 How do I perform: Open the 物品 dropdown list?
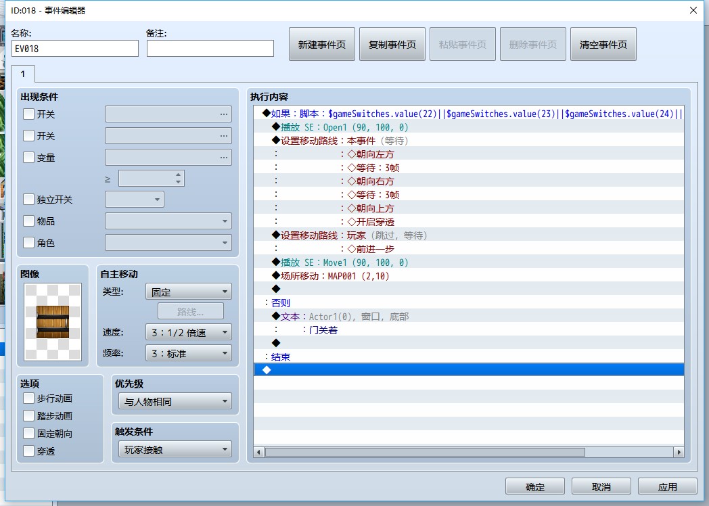168,221
